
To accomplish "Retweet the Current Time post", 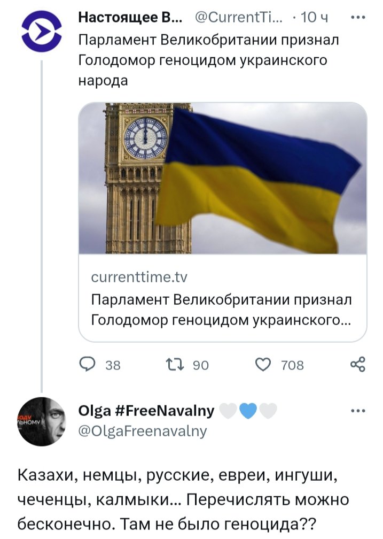I will click(176, 365).
